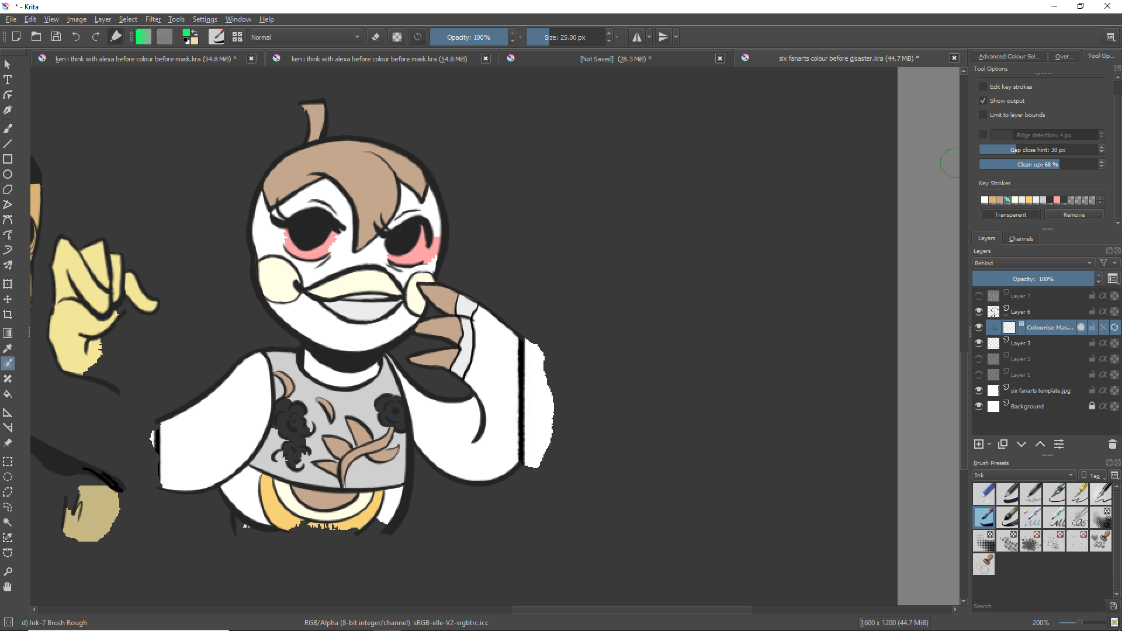Select the Calligraphy tool
Image resolution: width=1122 pixels, height=631 pixels.
click(8, 110)
